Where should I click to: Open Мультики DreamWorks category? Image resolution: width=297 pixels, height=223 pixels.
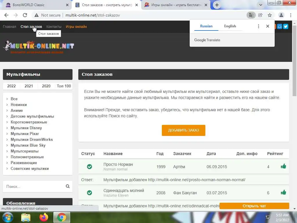click(32, 140)
